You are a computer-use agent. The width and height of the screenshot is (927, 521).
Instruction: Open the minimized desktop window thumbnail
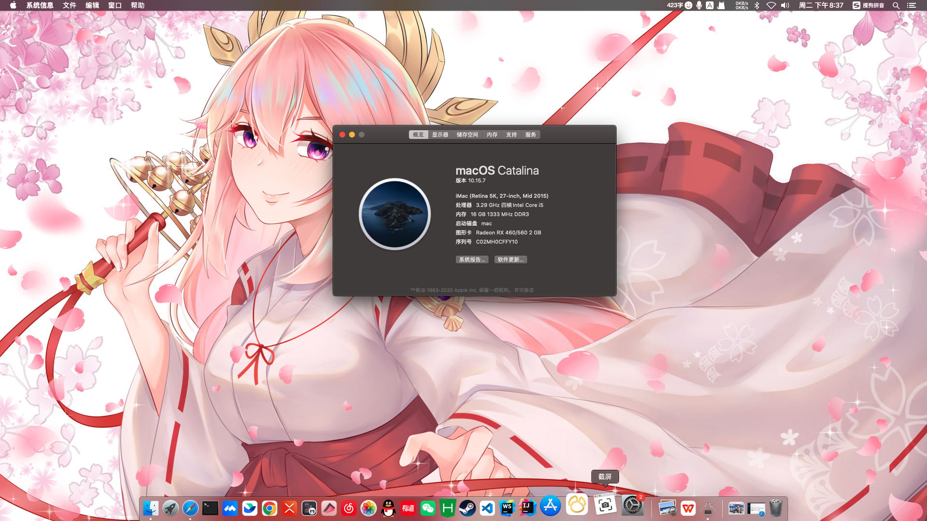[x=736, y=508]
